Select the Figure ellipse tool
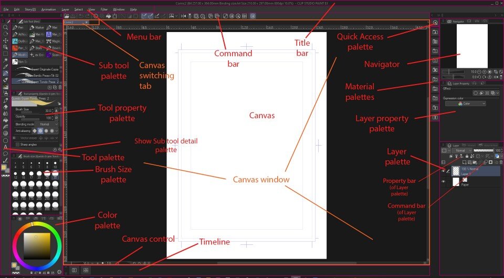 pos(5,141)
